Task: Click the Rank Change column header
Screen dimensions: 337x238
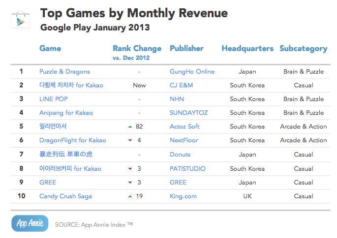Action: pos(137,49)
